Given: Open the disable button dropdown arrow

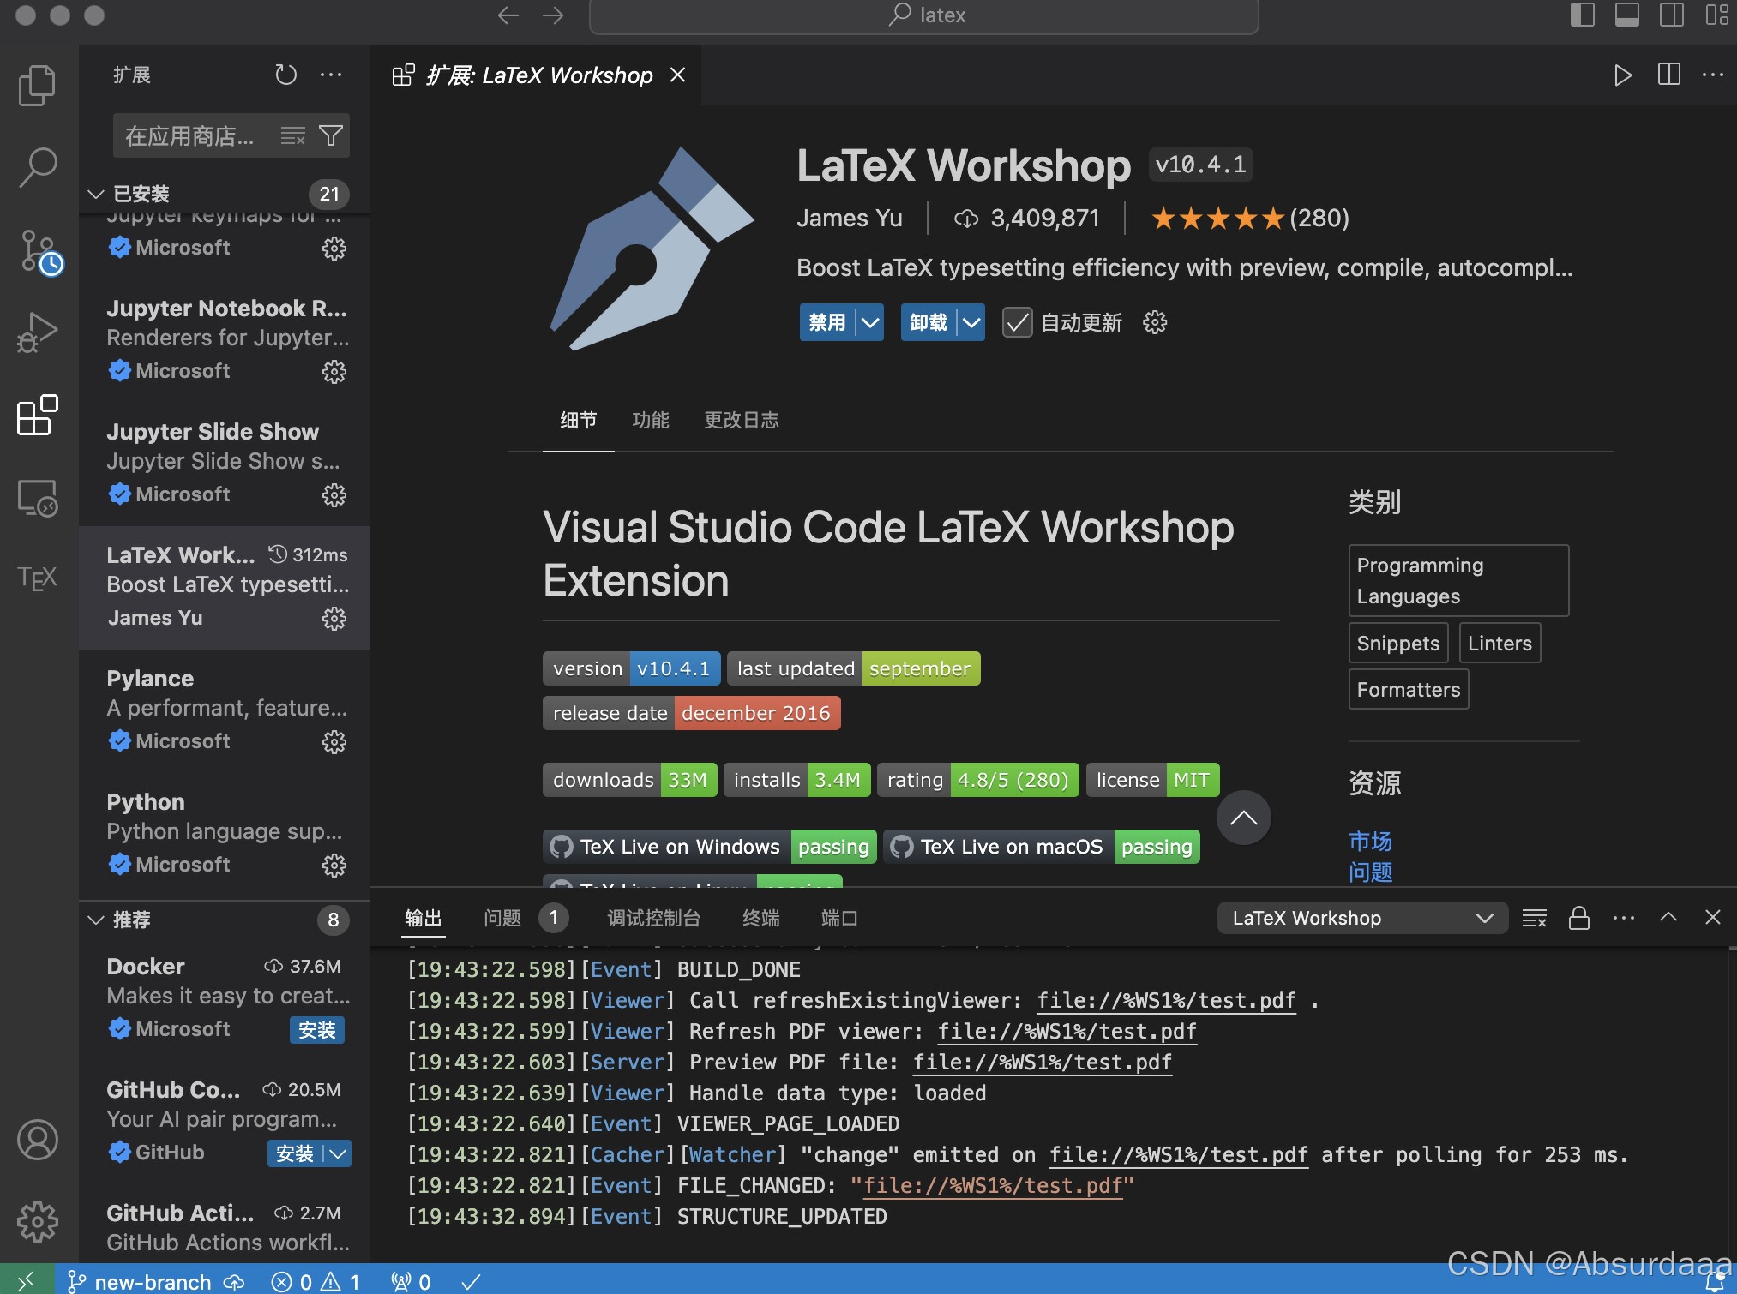Looking at the screenshot, I should 870,323.
